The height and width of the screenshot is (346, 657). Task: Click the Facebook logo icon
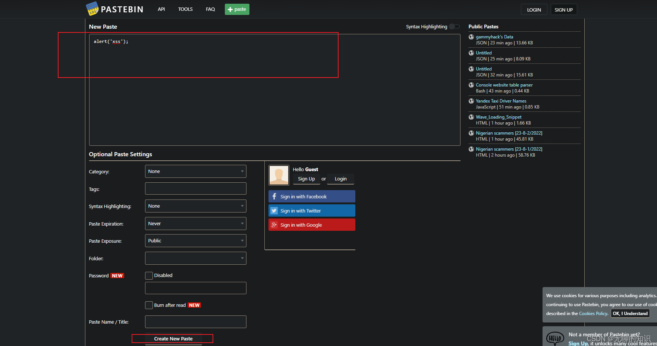click(274, 196)
